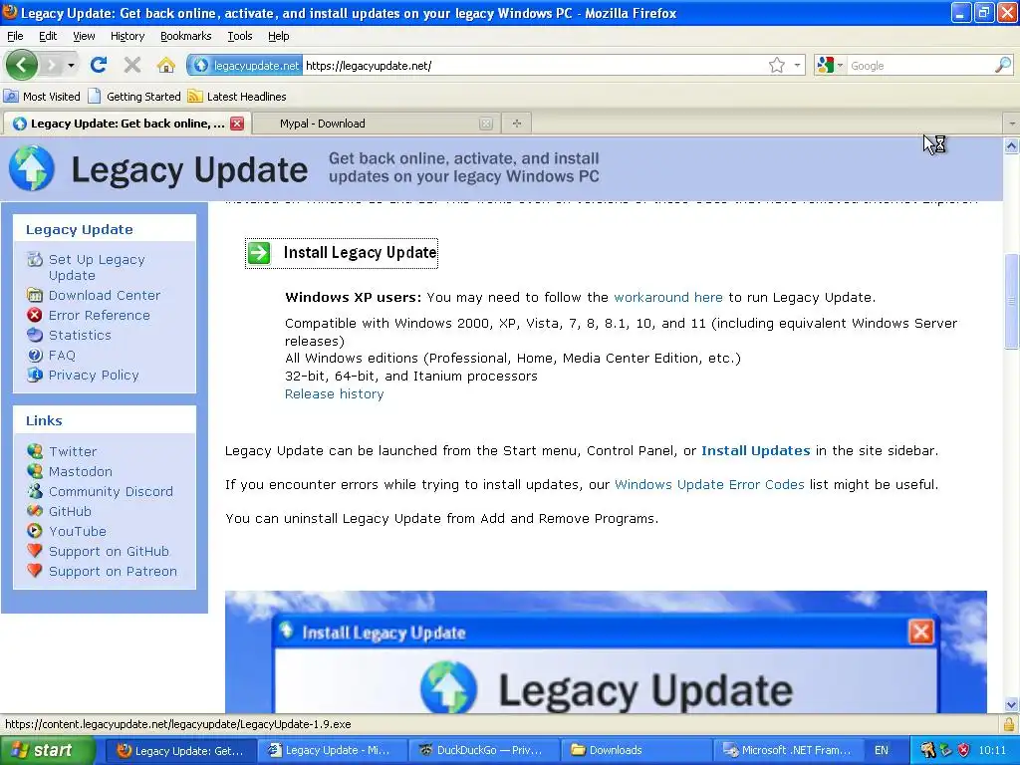1020x765 pixels.
Task: Open the File menu
Action: [x=15, y=36]
